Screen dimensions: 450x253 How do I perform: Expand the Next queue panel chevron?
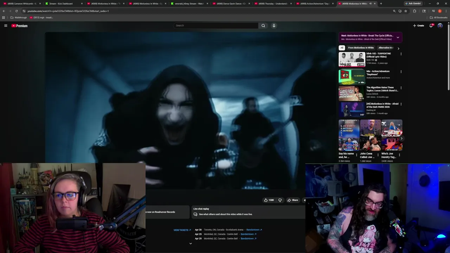click(398, 37)
